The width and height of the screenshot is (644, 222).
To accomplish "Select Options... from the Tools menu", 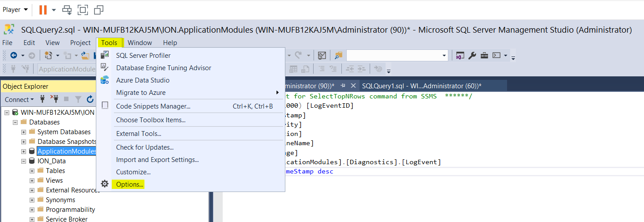I will tap(129, 184).
